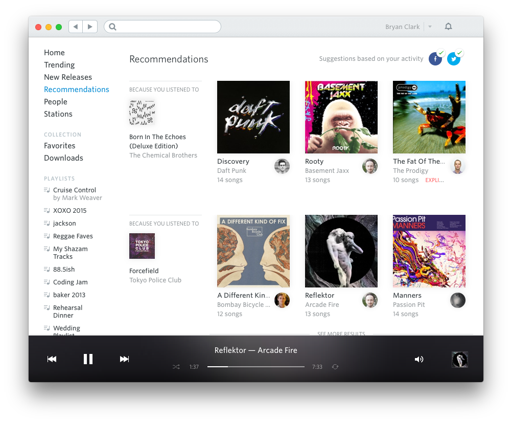The image size is (512, 423).
Task: Toggle shuffle mode
Action: tap(176, 367)
